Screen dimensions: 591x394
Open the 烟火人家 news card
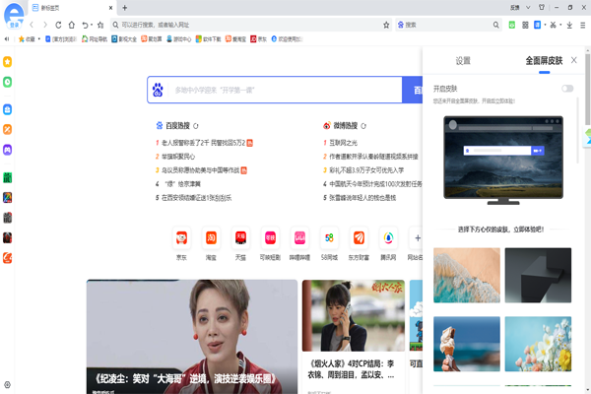pos(354,337)
